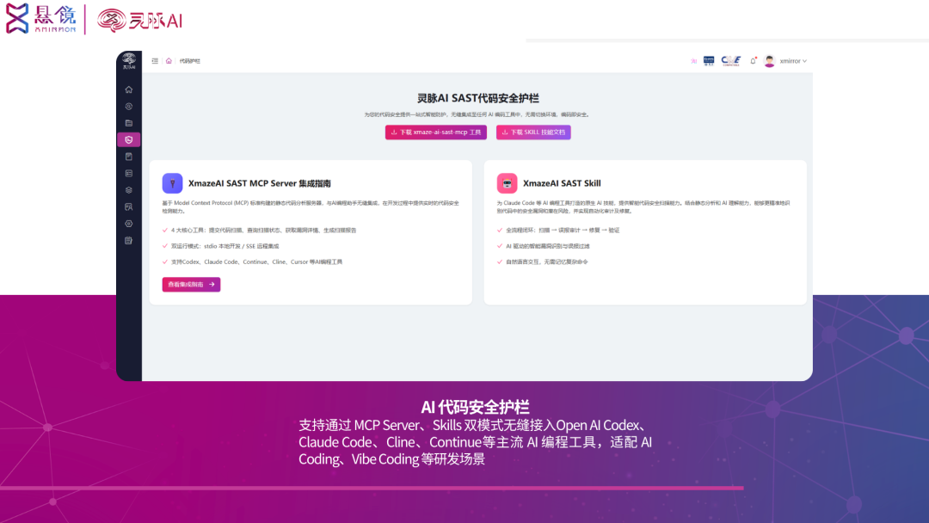Click the line 双运行模式: stdio 本地开发 / SSE
Viewport: 929px width, 523px height.
click(x=225, y=246)
